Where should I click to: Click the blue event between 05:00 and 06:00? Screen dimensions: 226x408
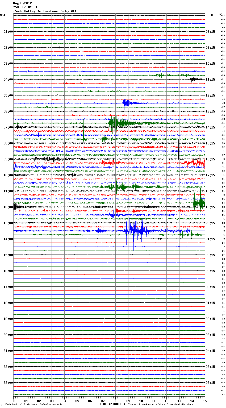pyautogui.click(x=126, y=103)
